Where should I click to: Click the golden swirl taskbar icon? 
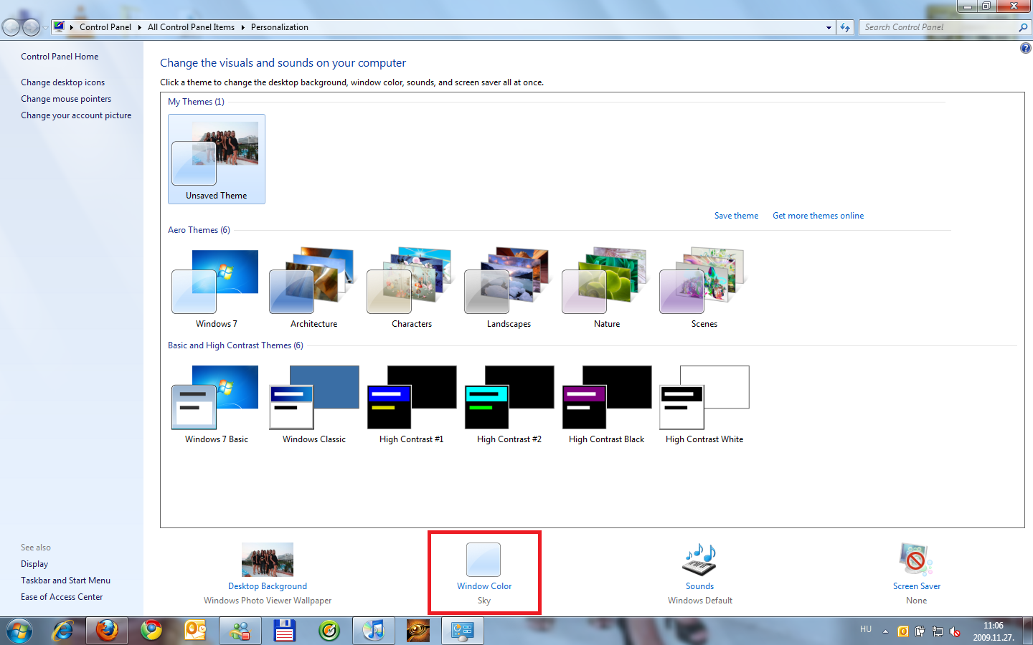(x=418, y=631)
